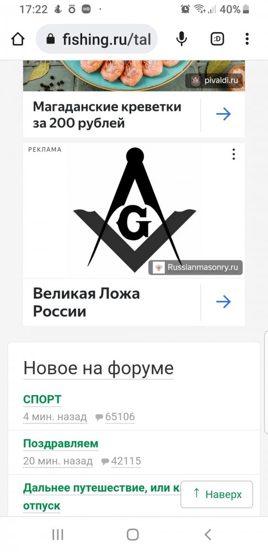Image resolution: width=268 pixels, height=552 pixels.
Task: Open the browser three-dot menu
Action: point(247,39)
